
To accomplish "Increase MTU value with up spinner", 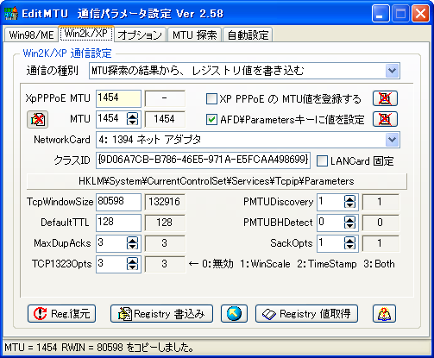I will [x=132, y=116].
